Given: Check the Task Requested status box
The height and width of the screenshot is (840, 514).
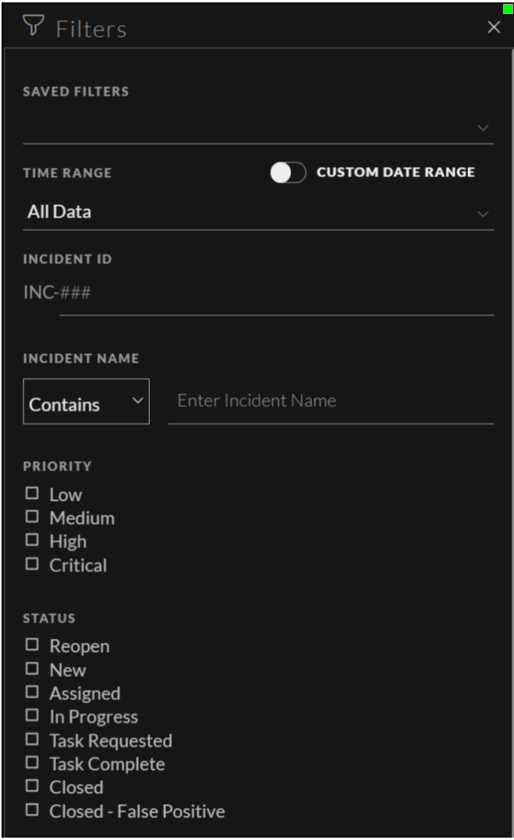Looking at the screenshot, I should 32,739.
